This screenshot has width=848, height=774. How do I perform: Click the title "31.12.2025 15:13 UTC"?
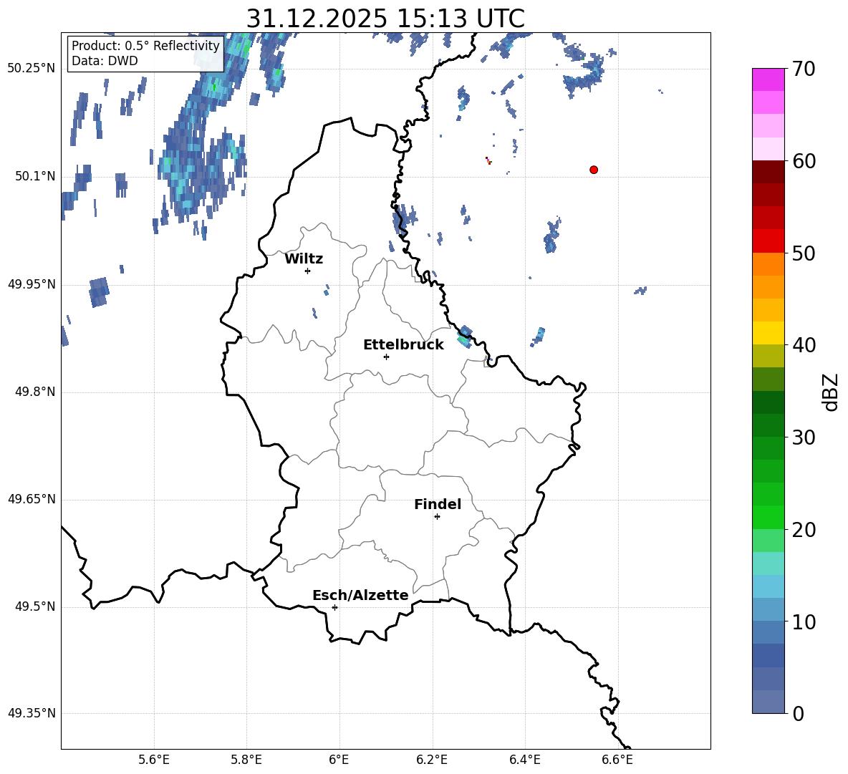[385, 19]
